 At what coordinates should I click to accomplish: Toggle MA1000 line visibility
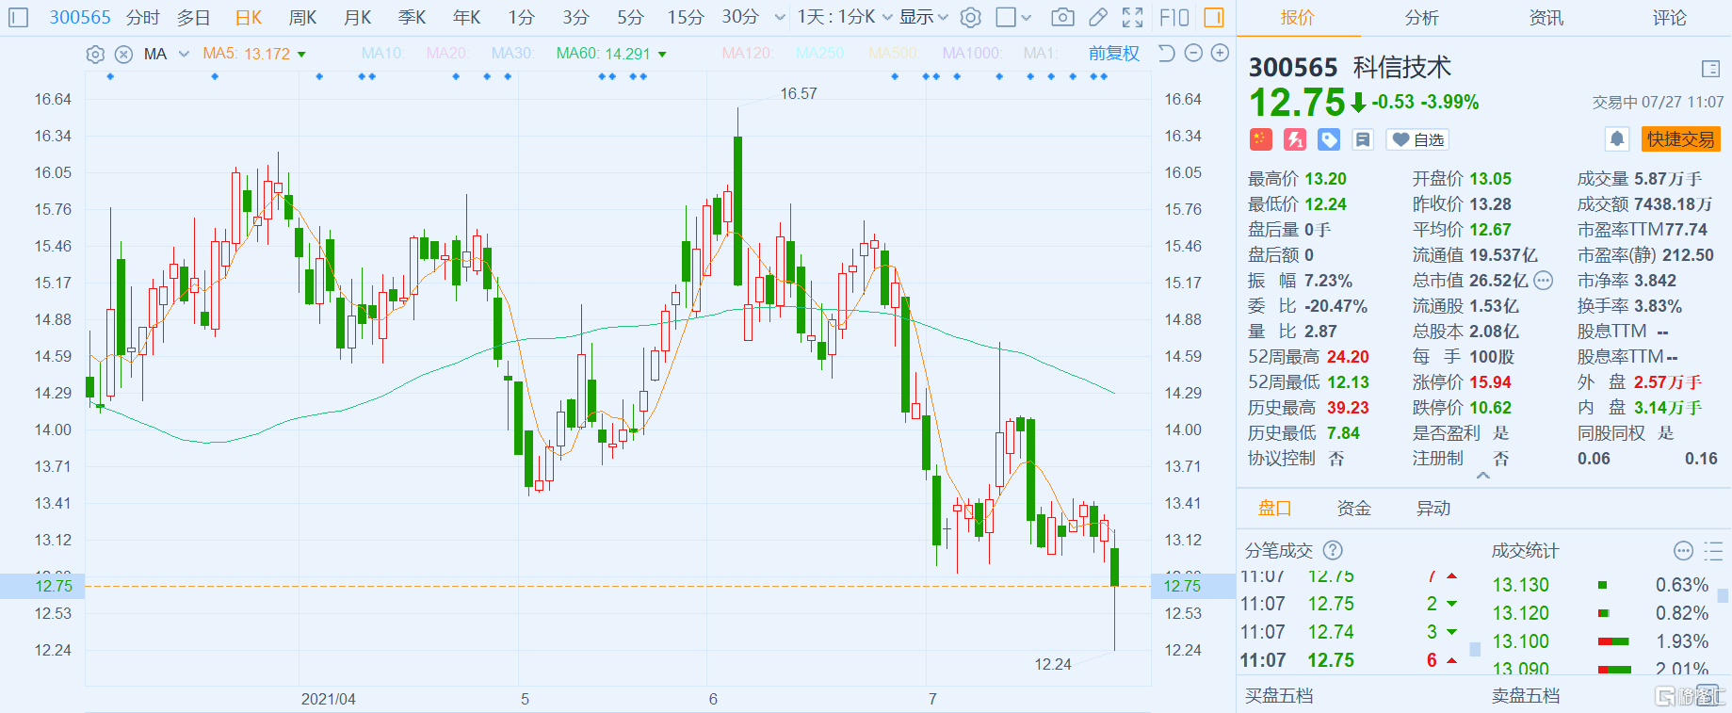972,54
